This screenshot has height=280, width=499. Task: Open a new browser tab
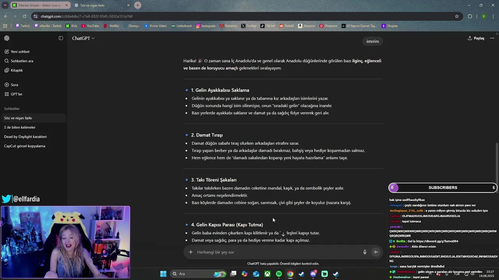(138, 5)
